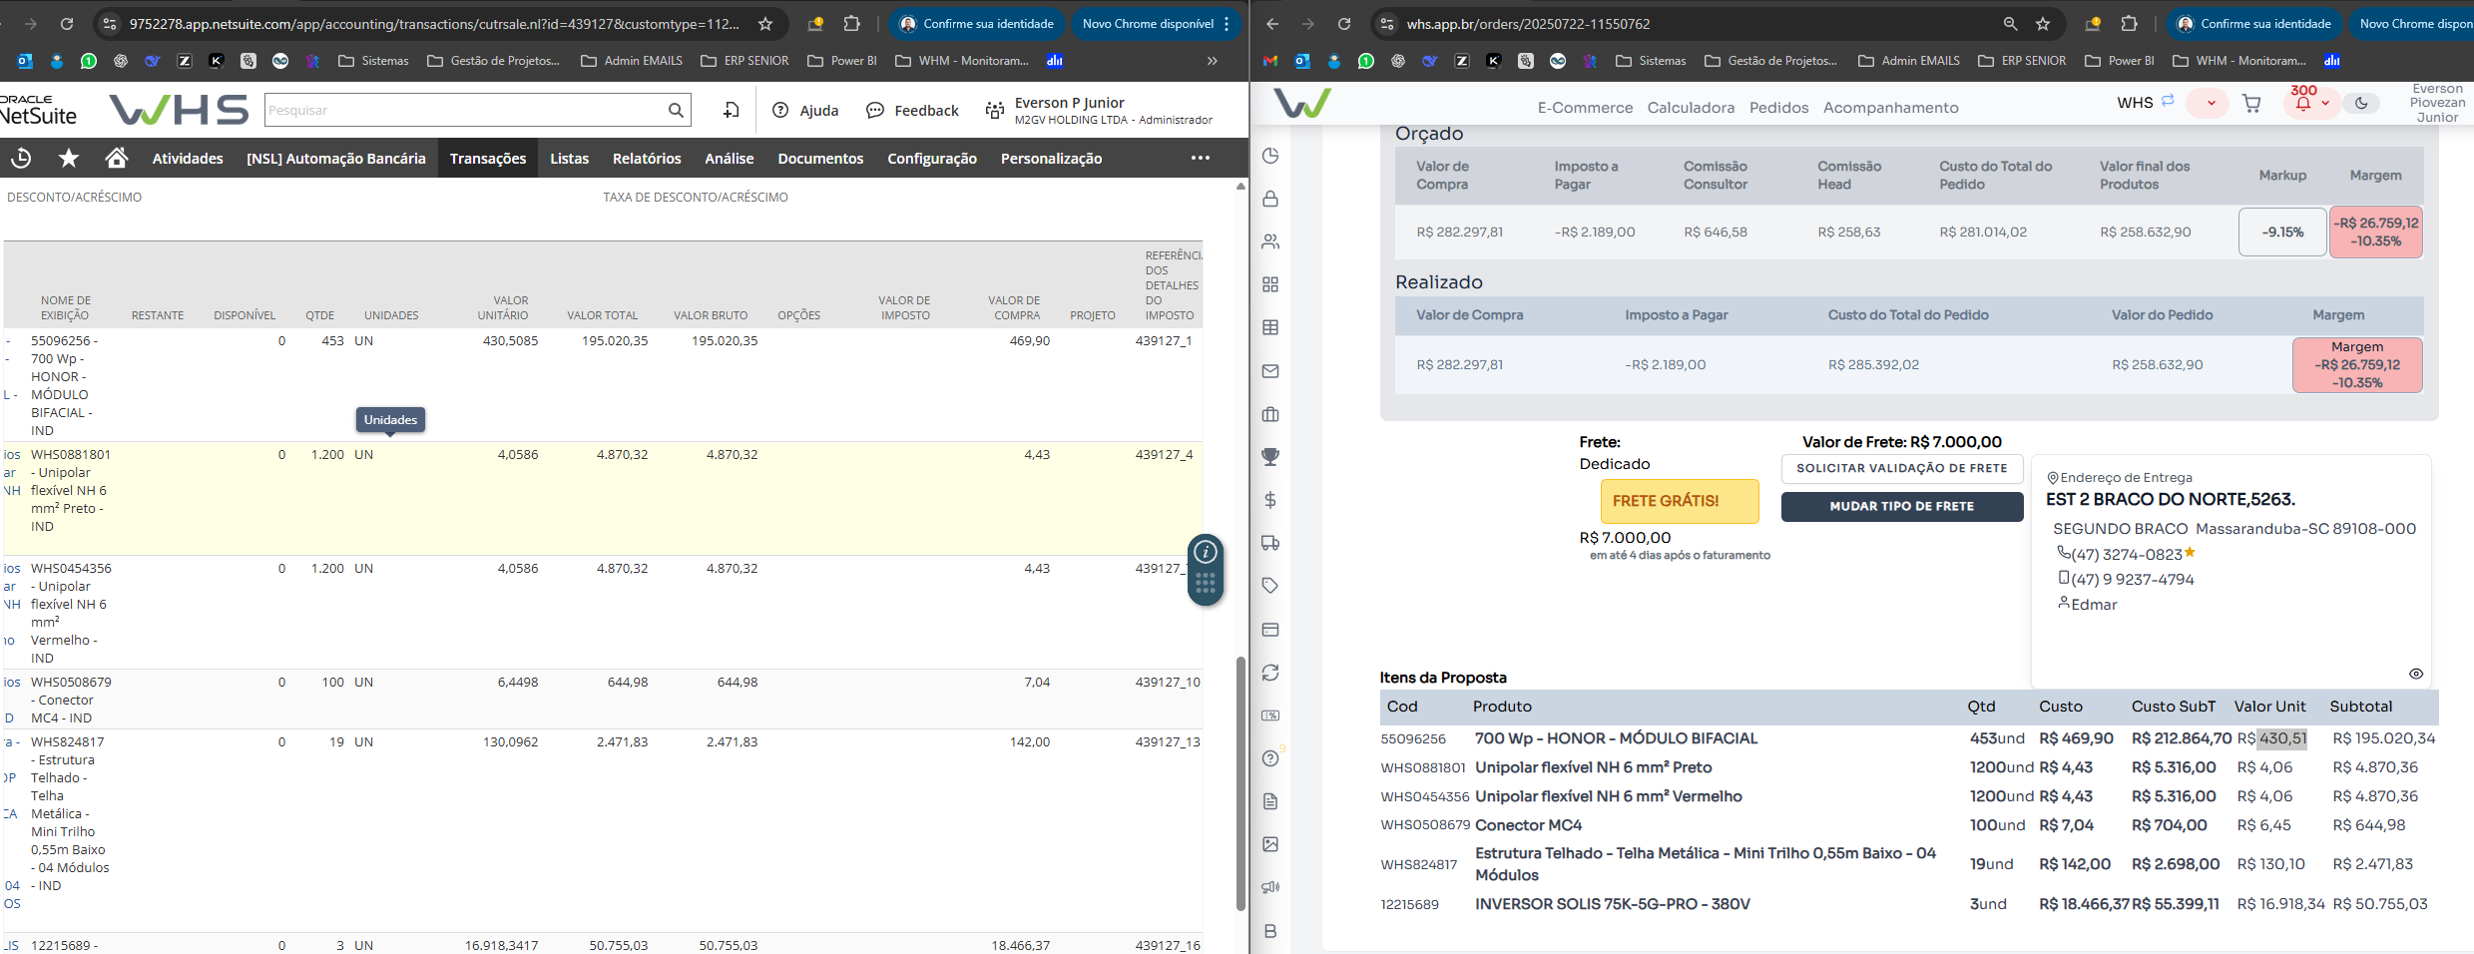Toggle the eye icon above proposal items
The height and width of the screenshot is (954, 2474).
click(2416, 674)
